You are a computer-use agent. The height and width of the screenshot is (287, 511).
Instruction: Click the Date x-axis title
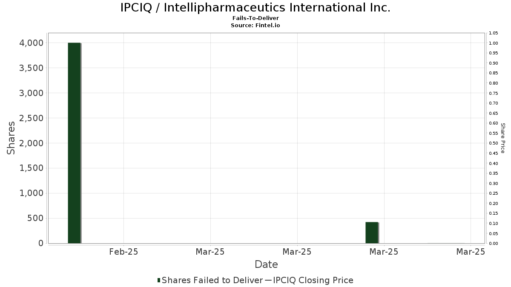click(x=266, y=264)
